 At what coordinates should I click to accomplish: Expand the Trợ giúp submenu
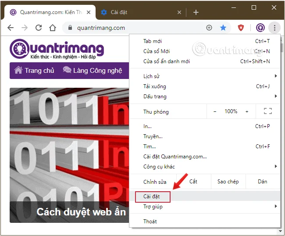[205, 207]
